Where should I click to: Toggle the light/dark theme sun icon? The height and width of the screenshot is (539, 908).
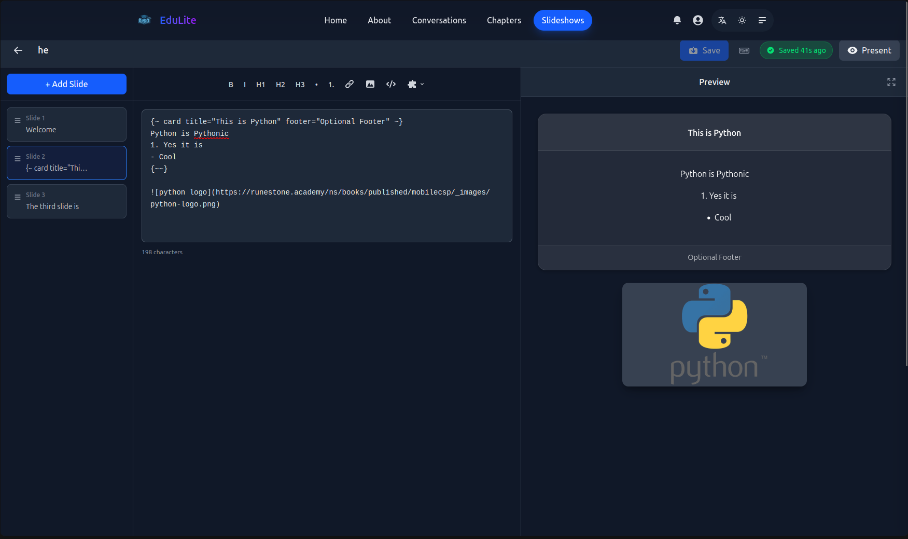click(x=742, y=20)
